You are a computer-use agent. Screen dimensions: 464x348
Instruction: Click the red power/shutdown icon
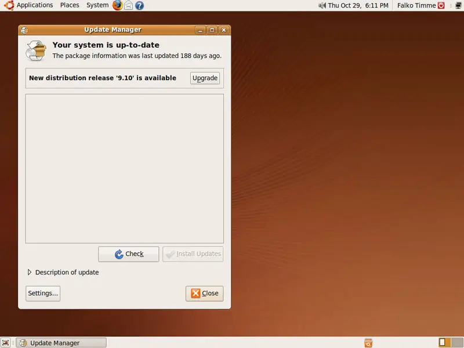pyautogui.click(x=441, y=5)
